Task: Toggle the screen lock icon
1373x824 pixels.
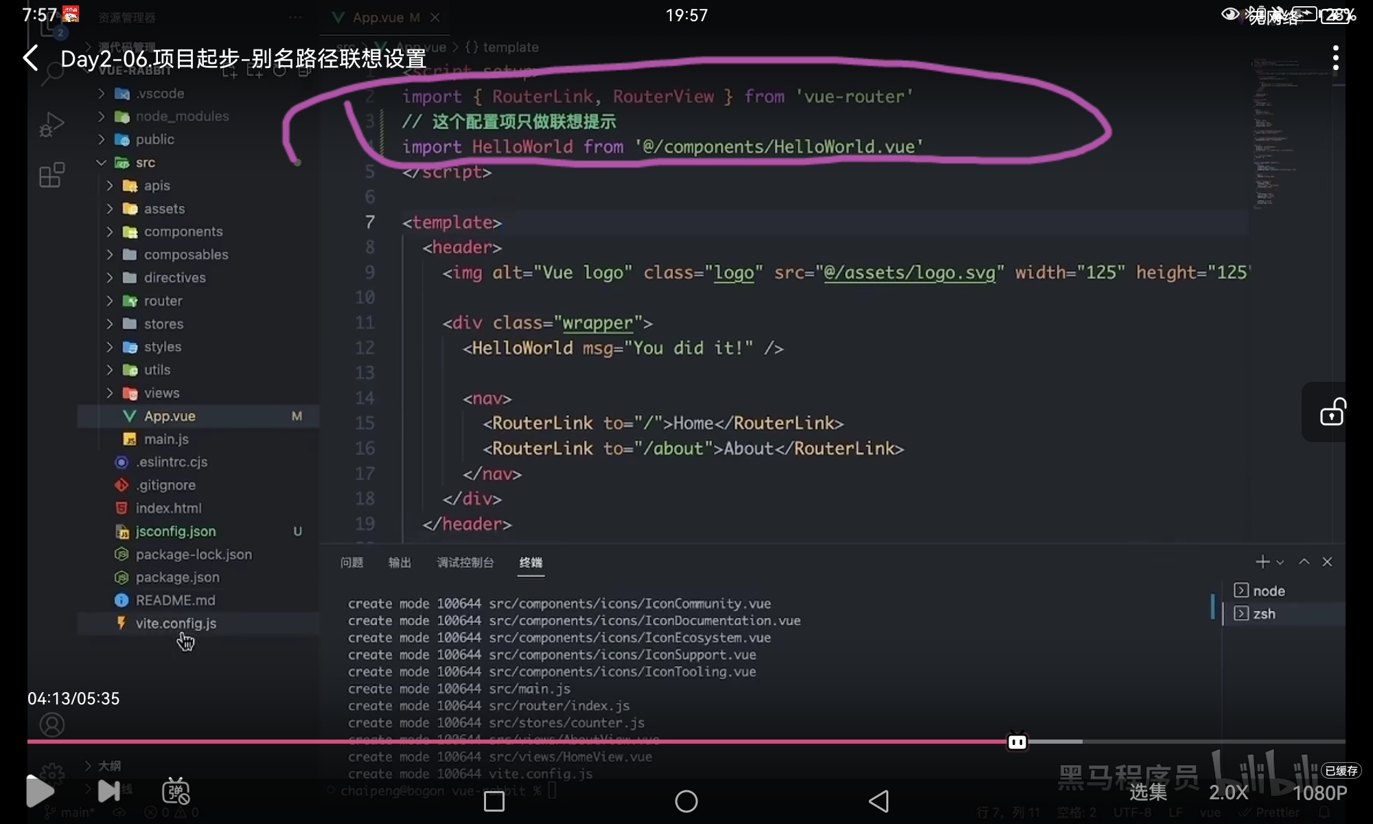Action: tap(1332, 412)
